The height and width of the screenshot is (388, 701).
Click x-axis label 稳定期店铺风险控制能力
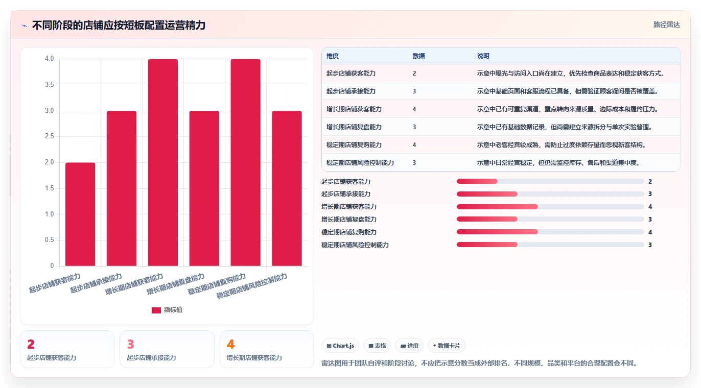point(252,286)
